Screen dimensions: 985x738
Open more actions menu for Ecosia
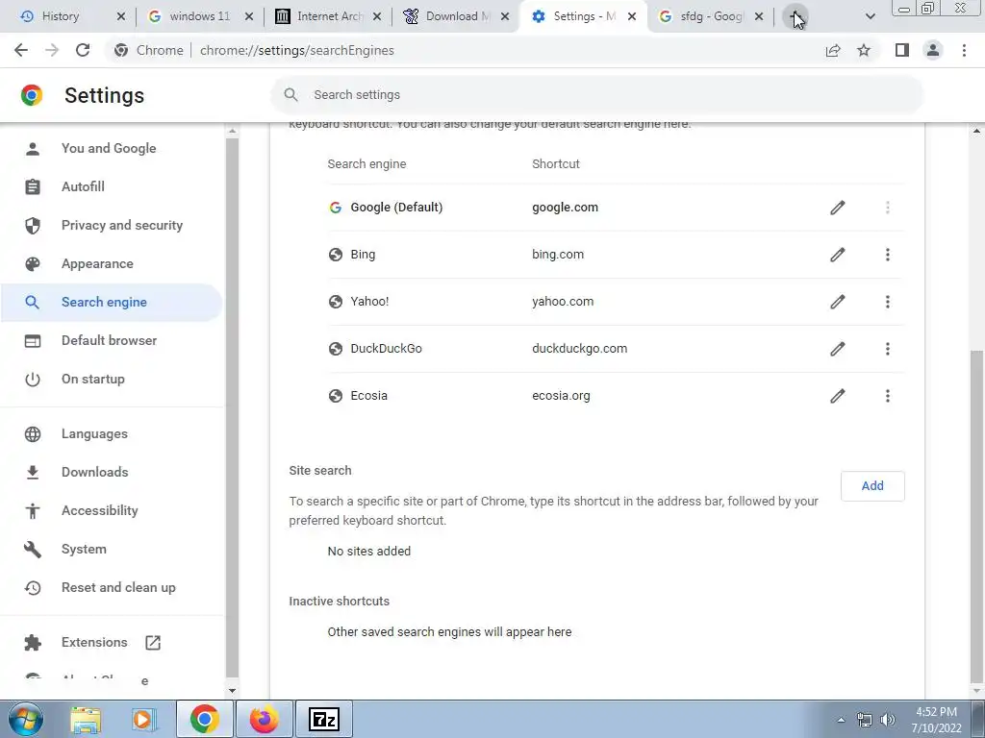pos(888,396)
